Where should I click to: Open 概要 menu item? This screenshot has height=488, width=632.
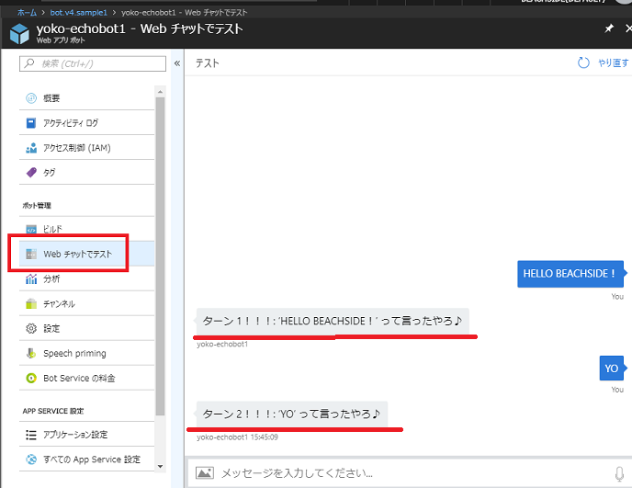86,98
